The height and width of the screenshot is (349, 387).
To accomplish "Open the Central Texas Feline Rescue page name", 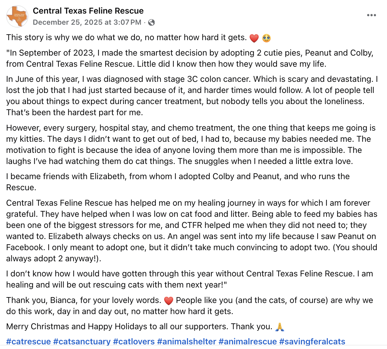I will (x=88, y=11).
